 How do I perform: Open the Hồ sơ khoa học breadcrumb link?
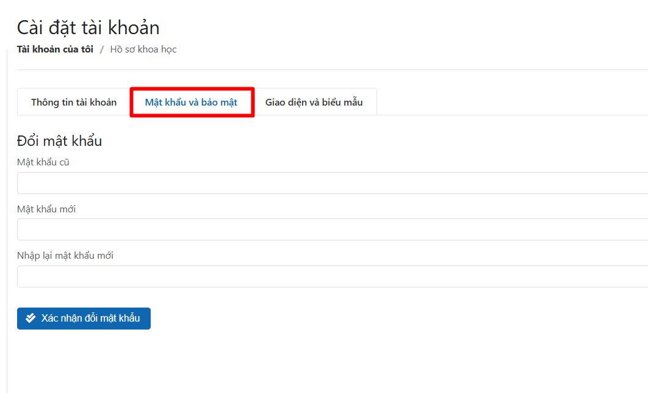[143, 49]
